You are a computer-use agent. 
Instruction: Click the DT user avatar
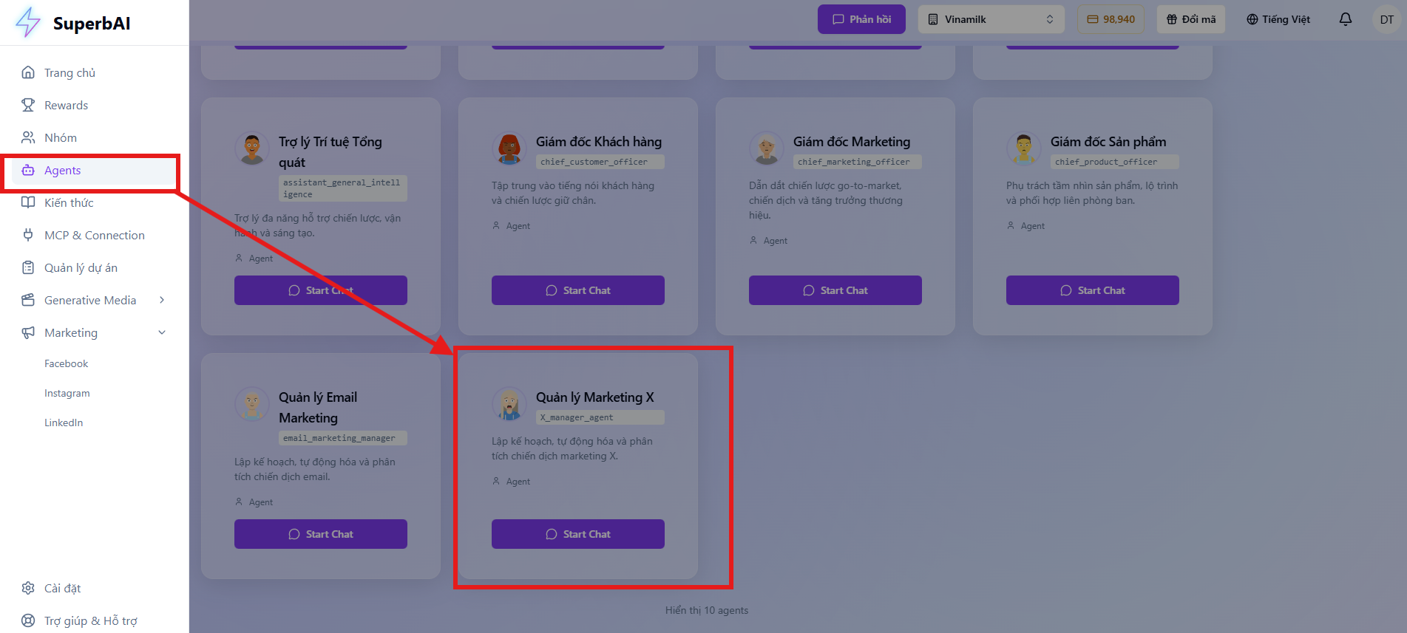click(1386, 19)
